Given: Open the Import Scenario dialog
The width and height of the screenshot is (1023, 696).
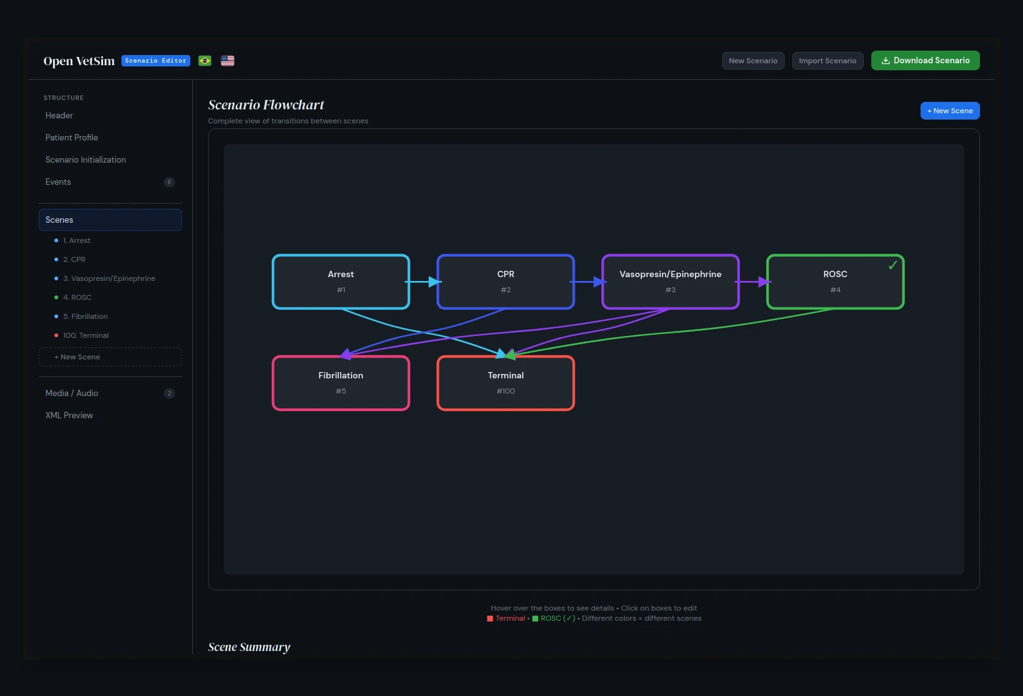Looking at the screenshot, I should (x=827, y=61).
